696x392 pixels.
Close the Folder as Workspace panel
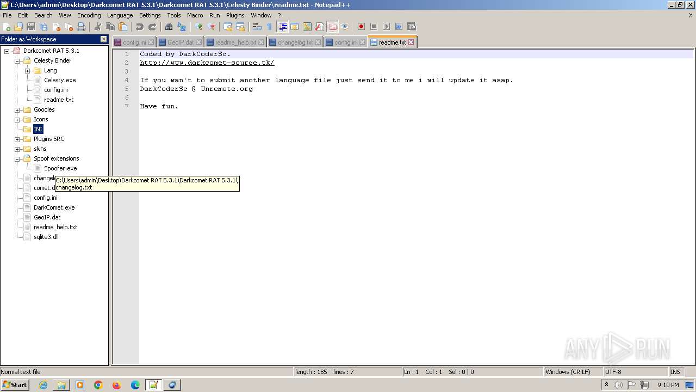pos(104,39)
